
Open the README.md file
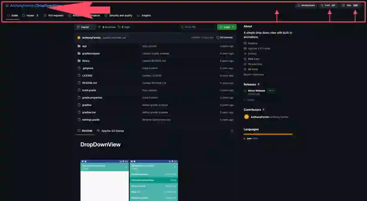pyautogui.click(x=89, y=83)
